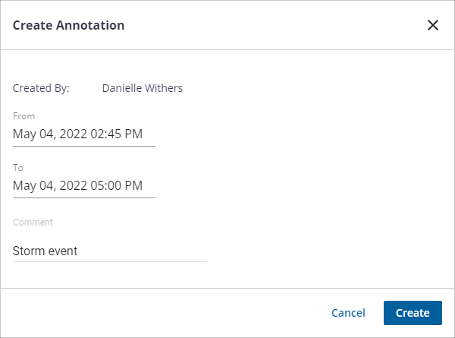Click May 04 in the From field

pos(32,134)
